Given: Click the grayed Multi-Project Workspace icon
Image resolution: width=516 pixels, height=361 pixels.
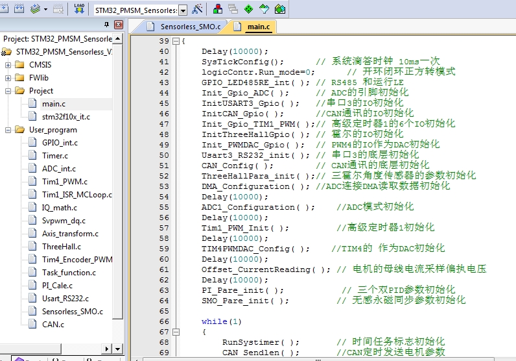Looking at the screenshot, I should tap(233, 9).
